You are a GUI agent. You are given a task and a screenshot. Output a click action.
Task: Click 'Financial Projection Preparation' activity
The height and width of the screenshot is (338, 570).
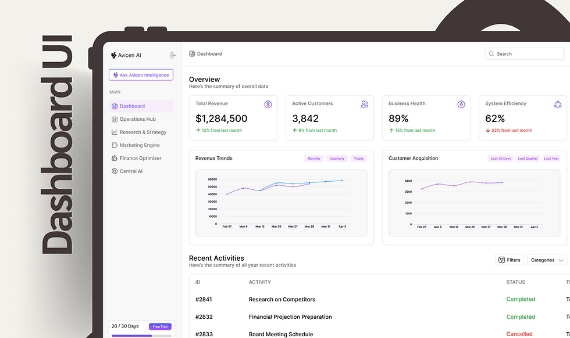(x=290, y=317)
